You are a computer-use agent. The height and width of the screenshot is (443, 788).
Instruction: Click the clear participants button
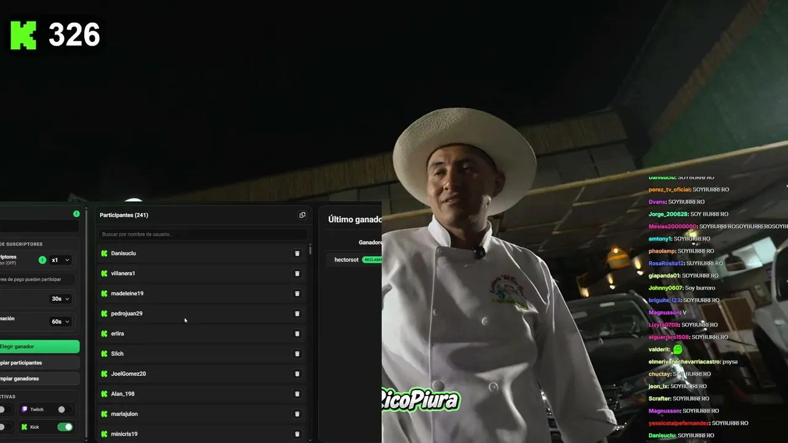(x=39, y=363)
